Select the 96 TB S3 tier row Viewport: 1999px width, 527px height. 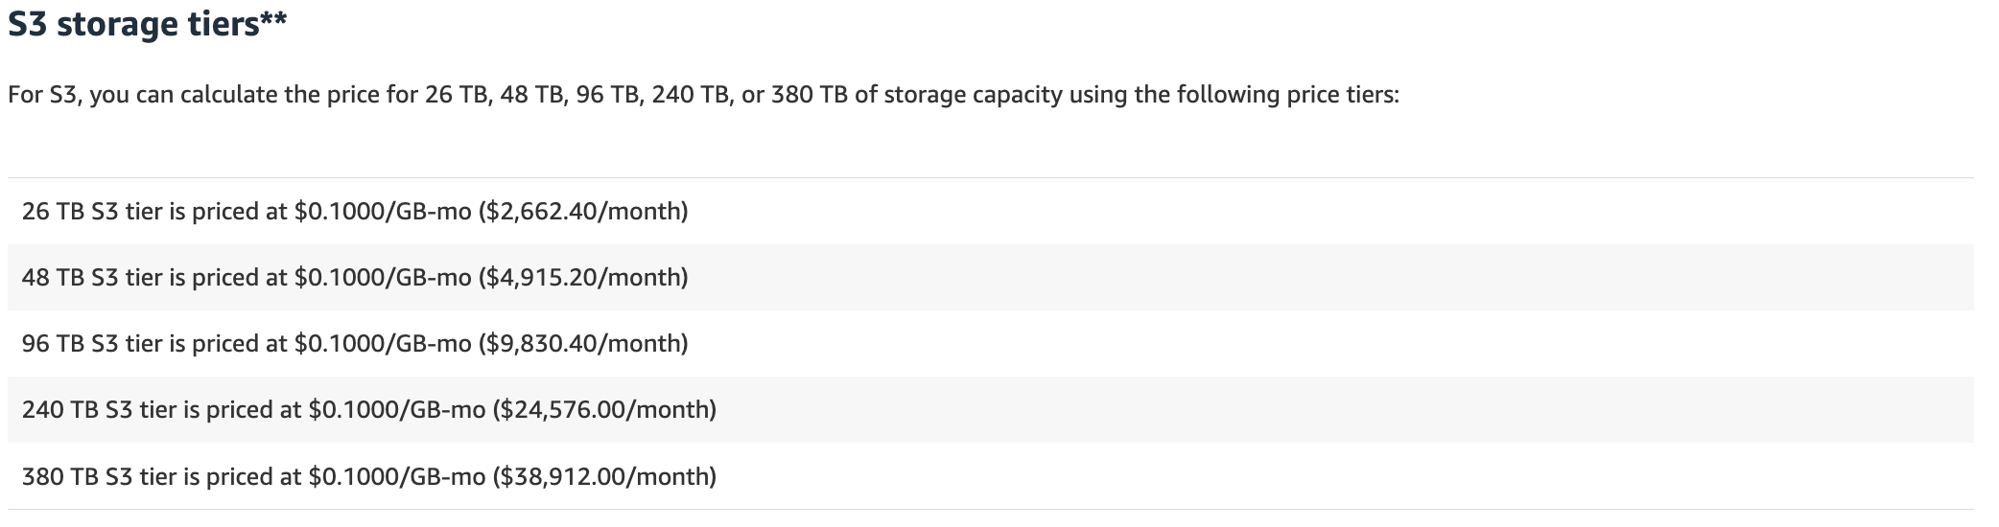990,343
